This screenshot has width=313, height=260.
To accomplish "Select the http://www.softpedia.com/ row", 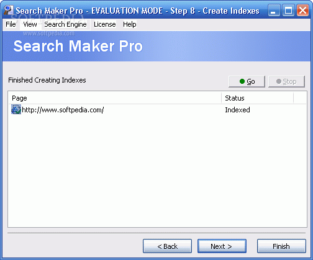I will (x=157, y=110).
